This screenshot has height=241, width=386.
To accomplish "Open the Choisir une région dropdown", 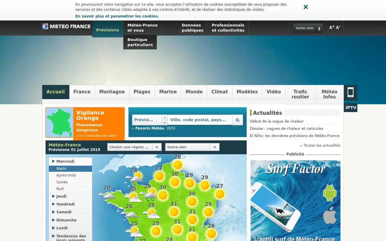I will (x=134, y=147).
